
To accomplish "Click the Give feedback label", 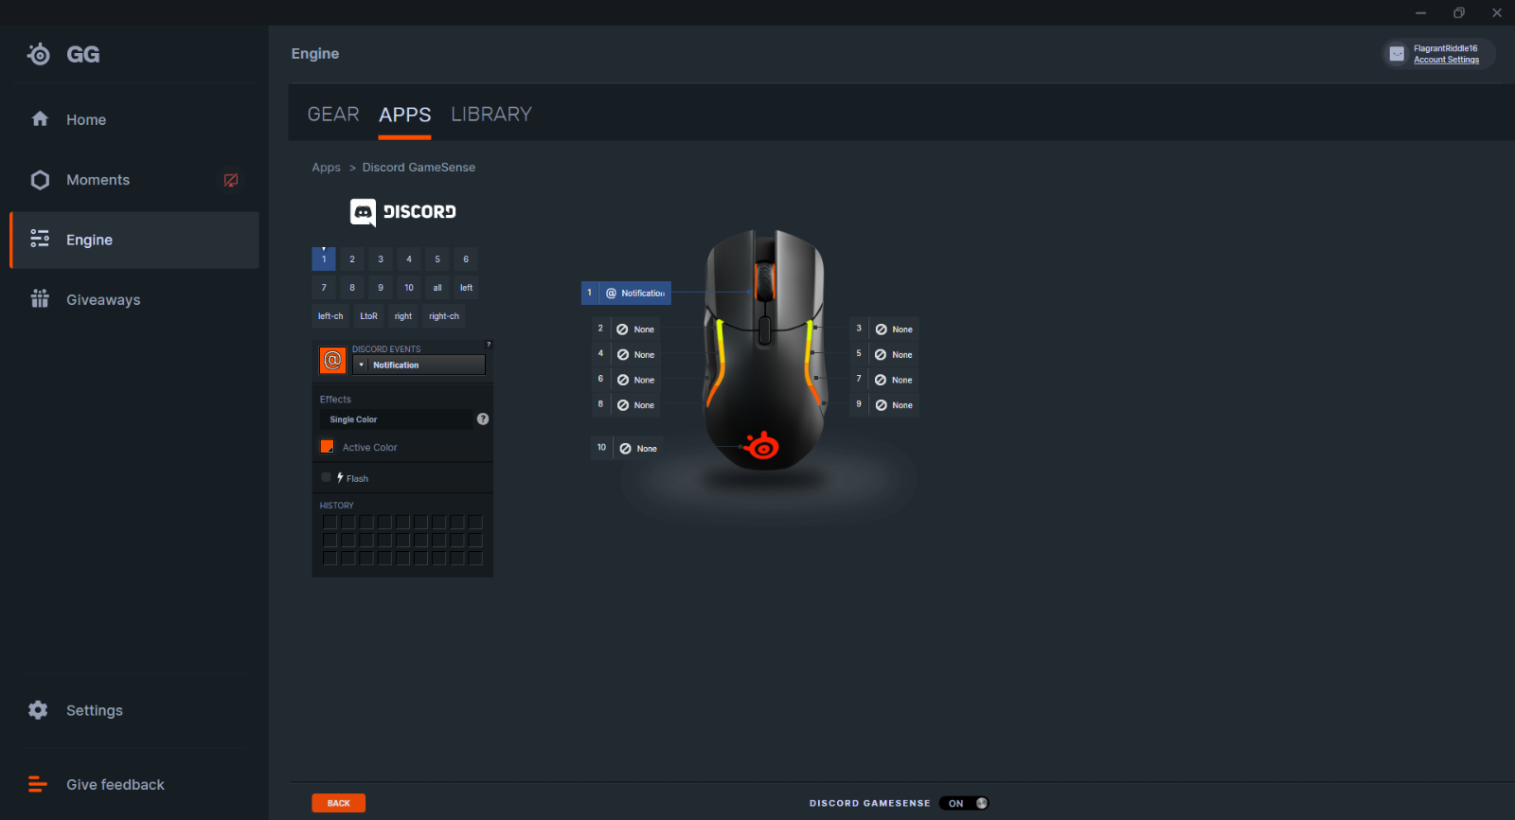I will coord(116,784).
